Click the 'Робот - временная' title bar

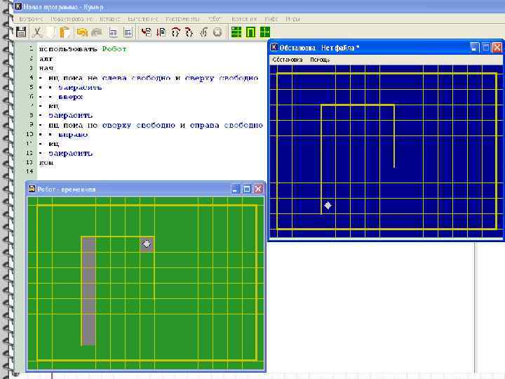click(67, 189)
